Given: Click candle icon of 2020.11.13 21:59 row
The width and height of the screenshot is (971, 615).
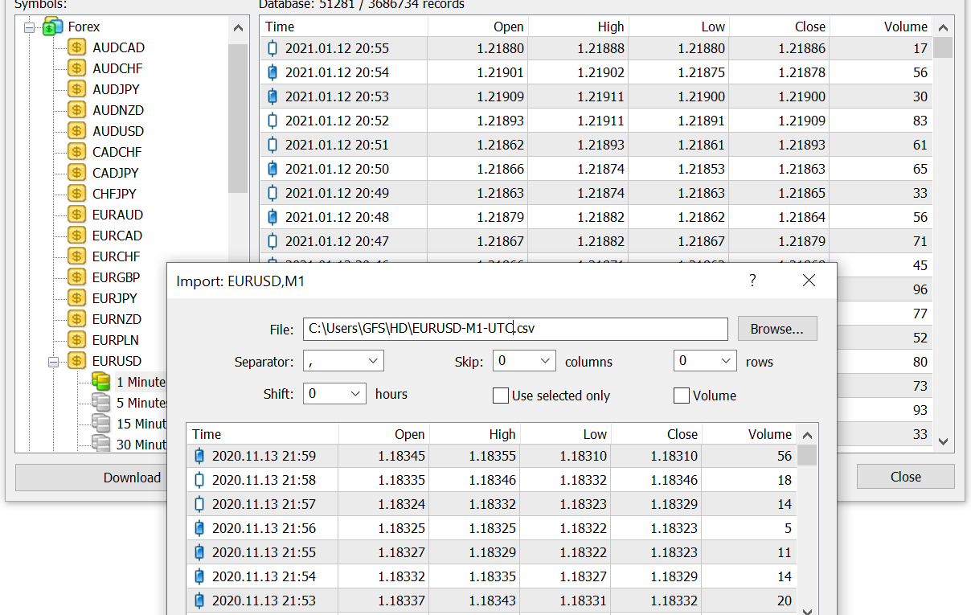Looking at the screenshot, I should coord(199,456).
